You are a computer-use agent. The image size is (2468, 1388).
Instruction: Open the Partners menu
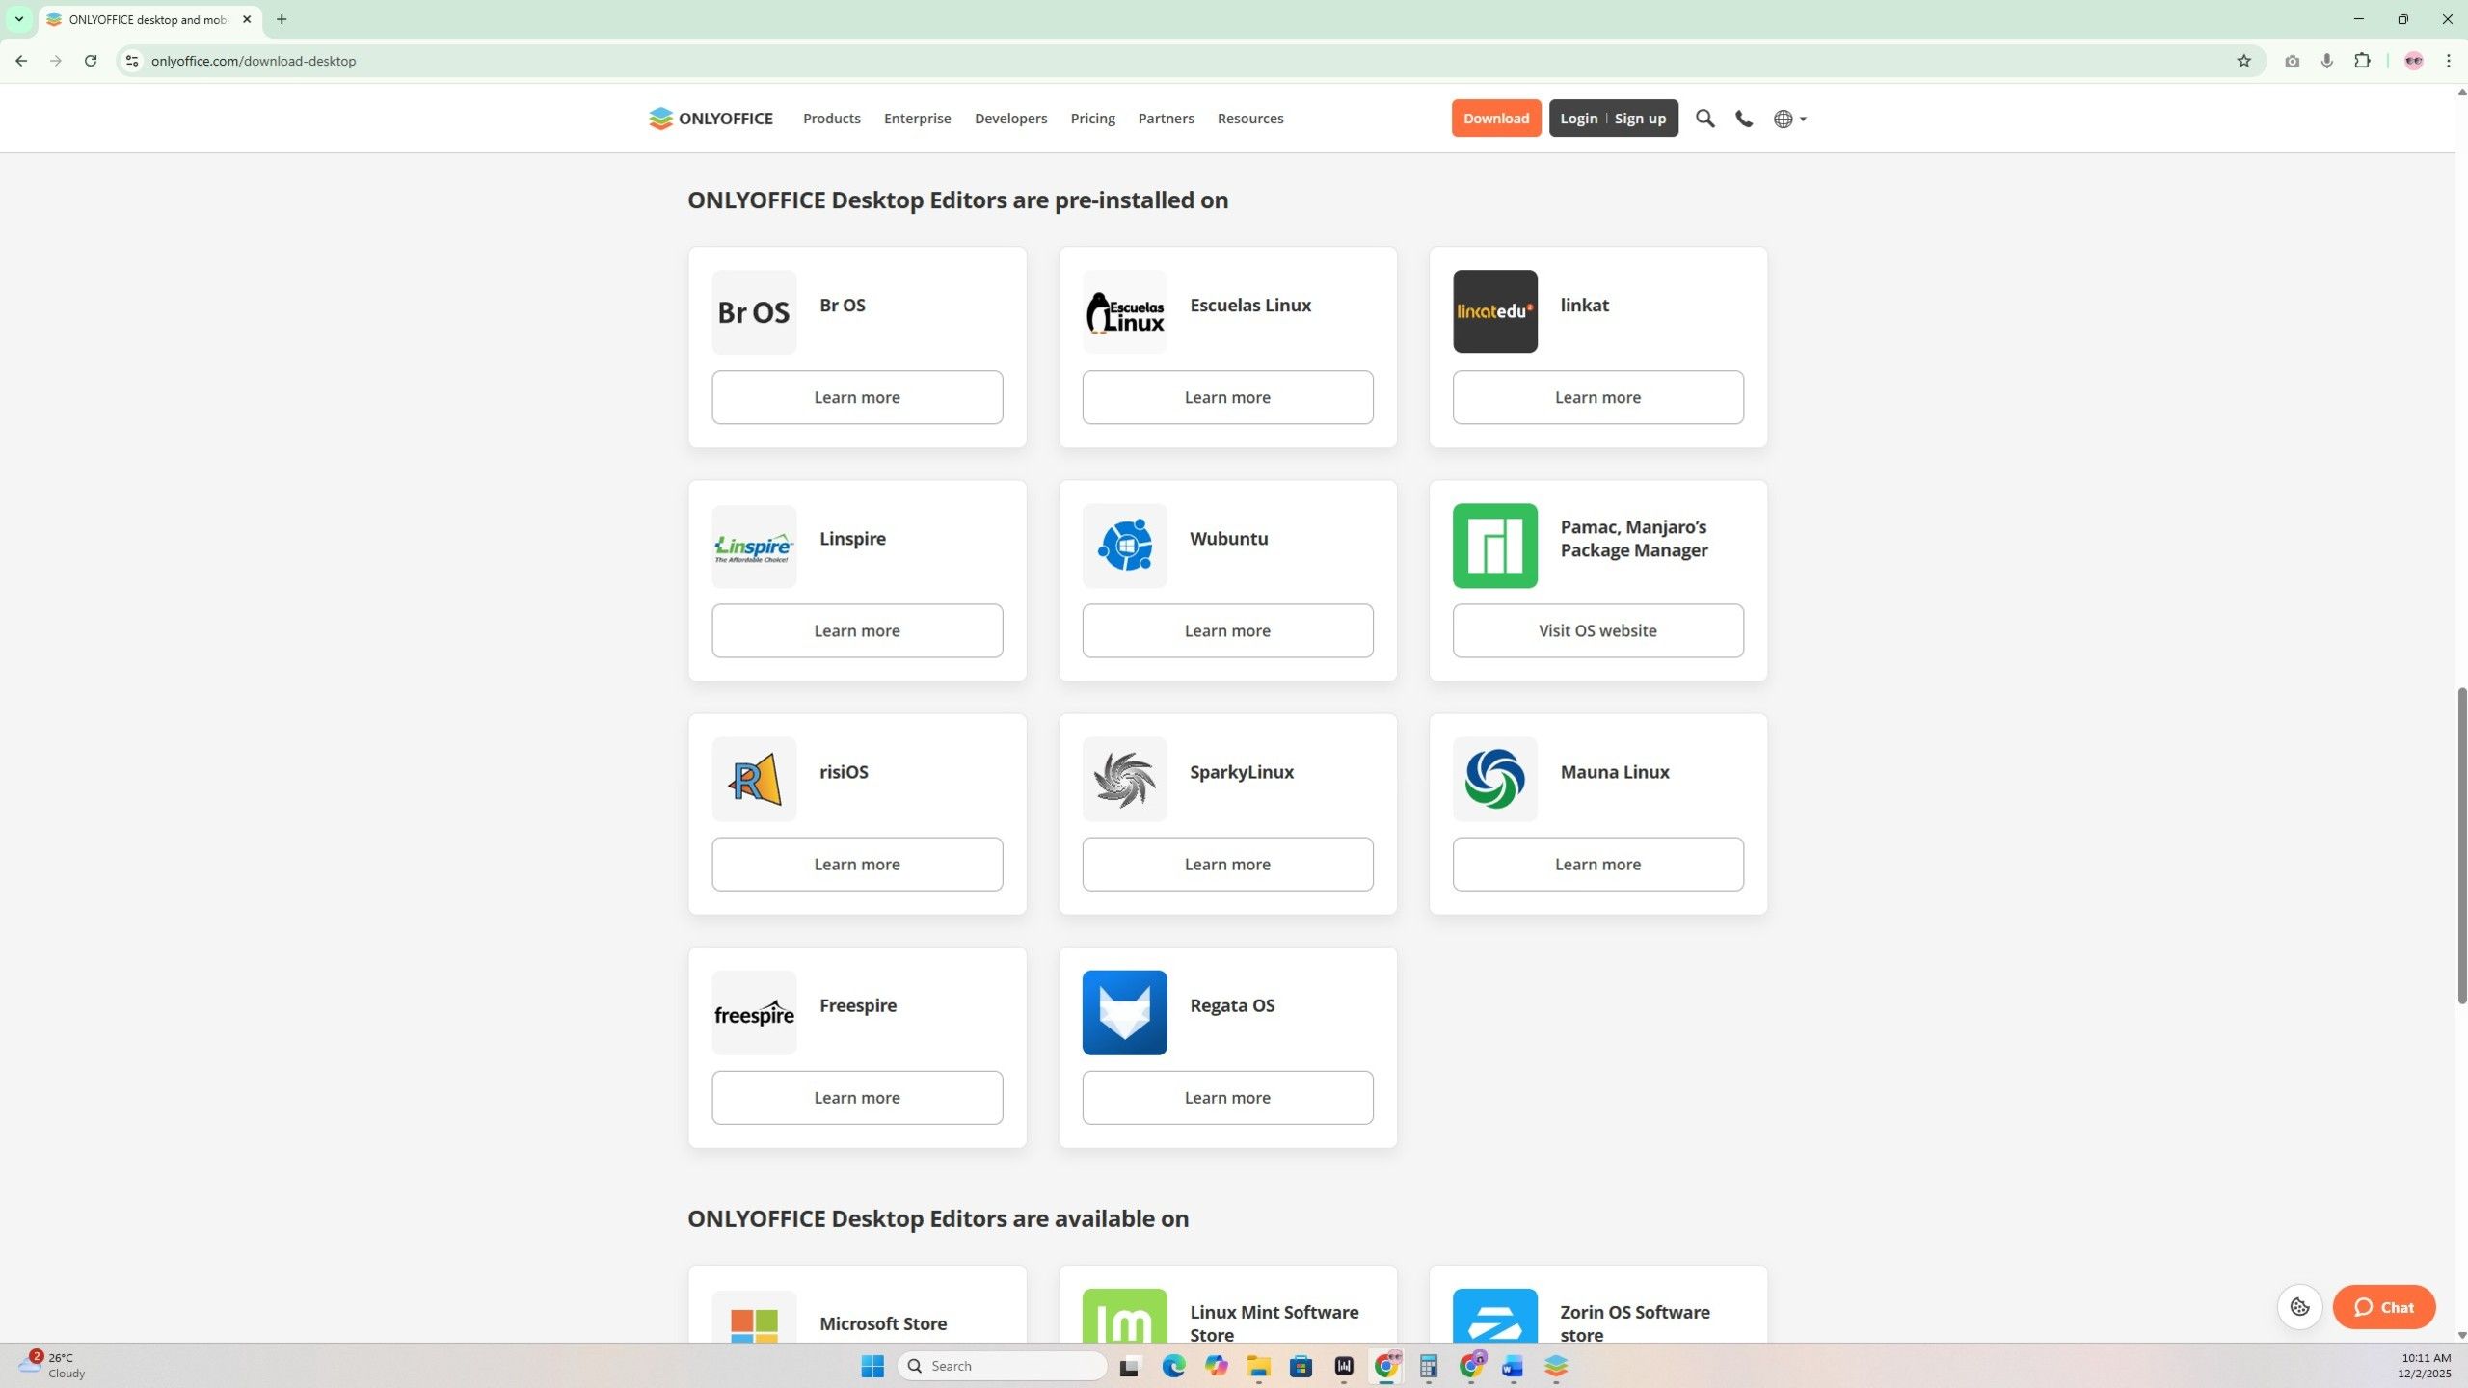(x=1166, y=119)
